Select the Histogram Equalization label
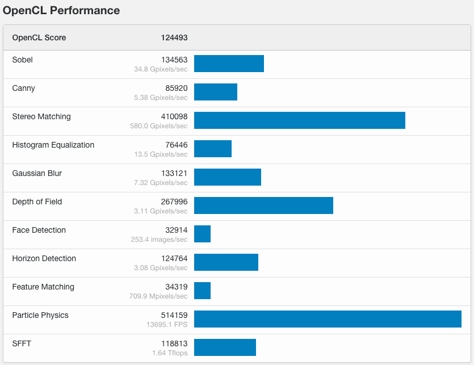 pyautogui.click(x=53, y=145)
